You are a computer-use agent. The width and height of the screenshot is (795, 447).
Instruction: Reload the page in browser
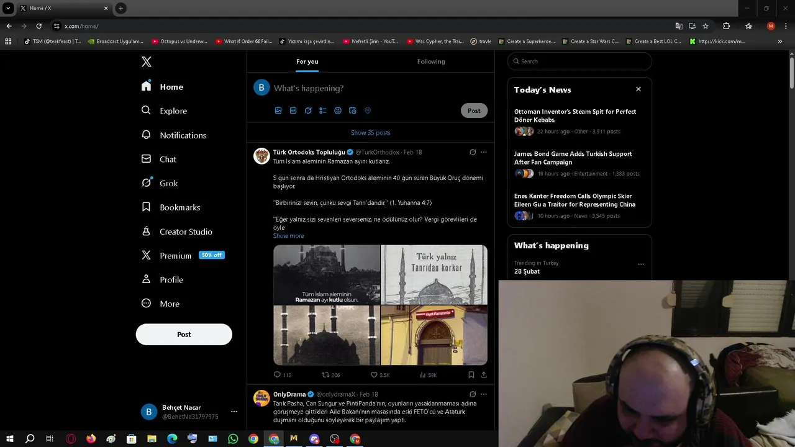click(x=39, y=26)
